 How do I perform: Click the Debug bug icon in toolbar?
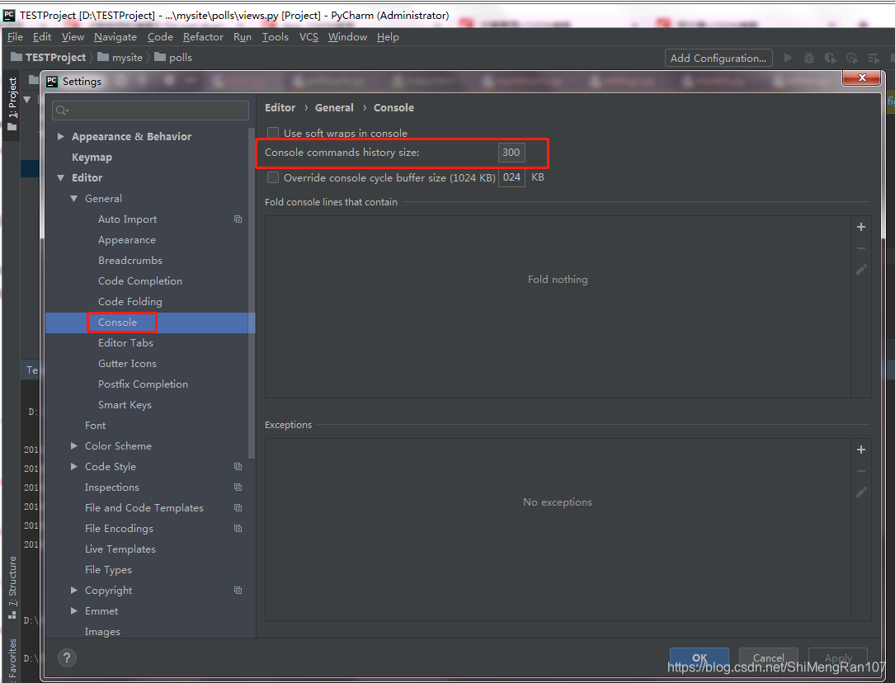click(809, 58)
